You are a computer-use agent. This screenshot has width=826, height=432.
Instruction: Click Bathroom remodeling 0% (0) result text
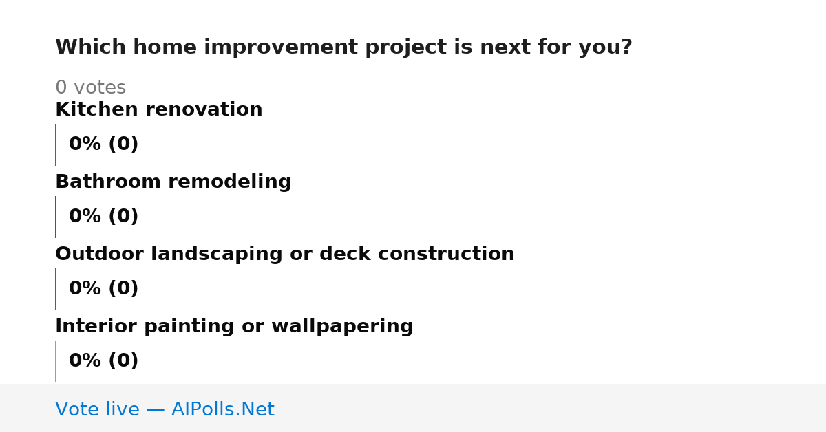click(x=104, y=217)
